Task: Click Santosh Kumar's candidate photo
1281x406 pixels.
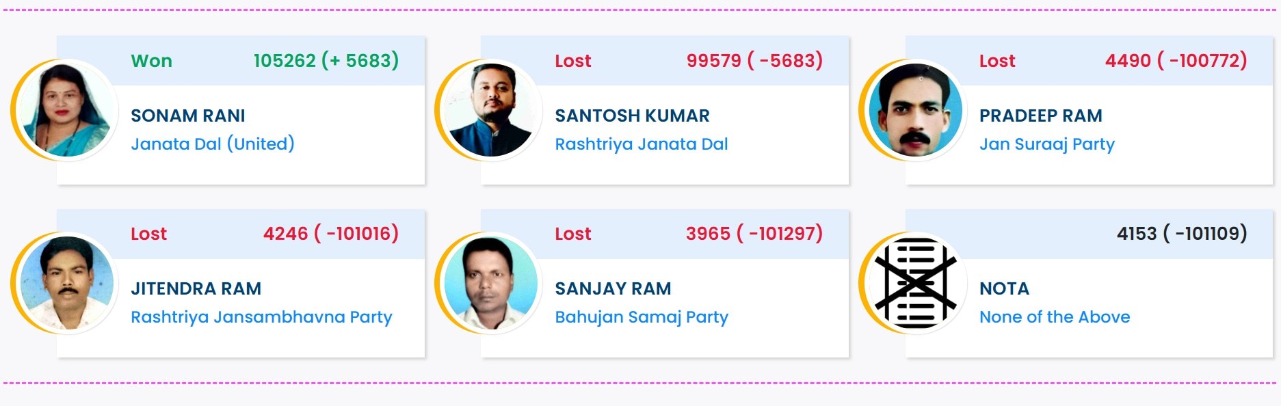Action: (x=490, y=110)
